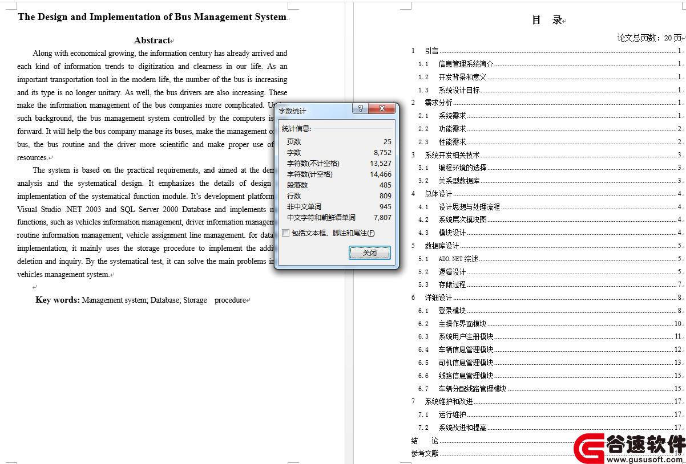This screenshot has width=686, height=464.
Task: Go to contents entry '6.6 线路信息管理模块'
Action: (550, 376)
